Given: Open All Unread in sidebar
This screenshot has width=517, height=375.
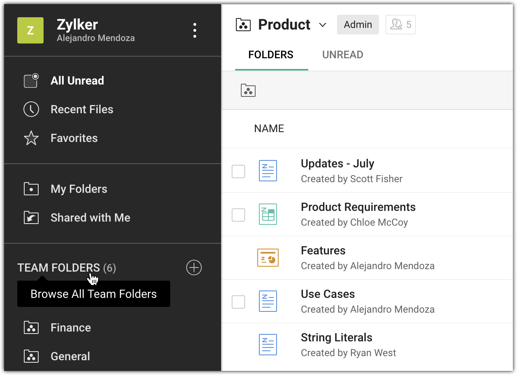Looking at the screenshot, I should click(77, 81).
